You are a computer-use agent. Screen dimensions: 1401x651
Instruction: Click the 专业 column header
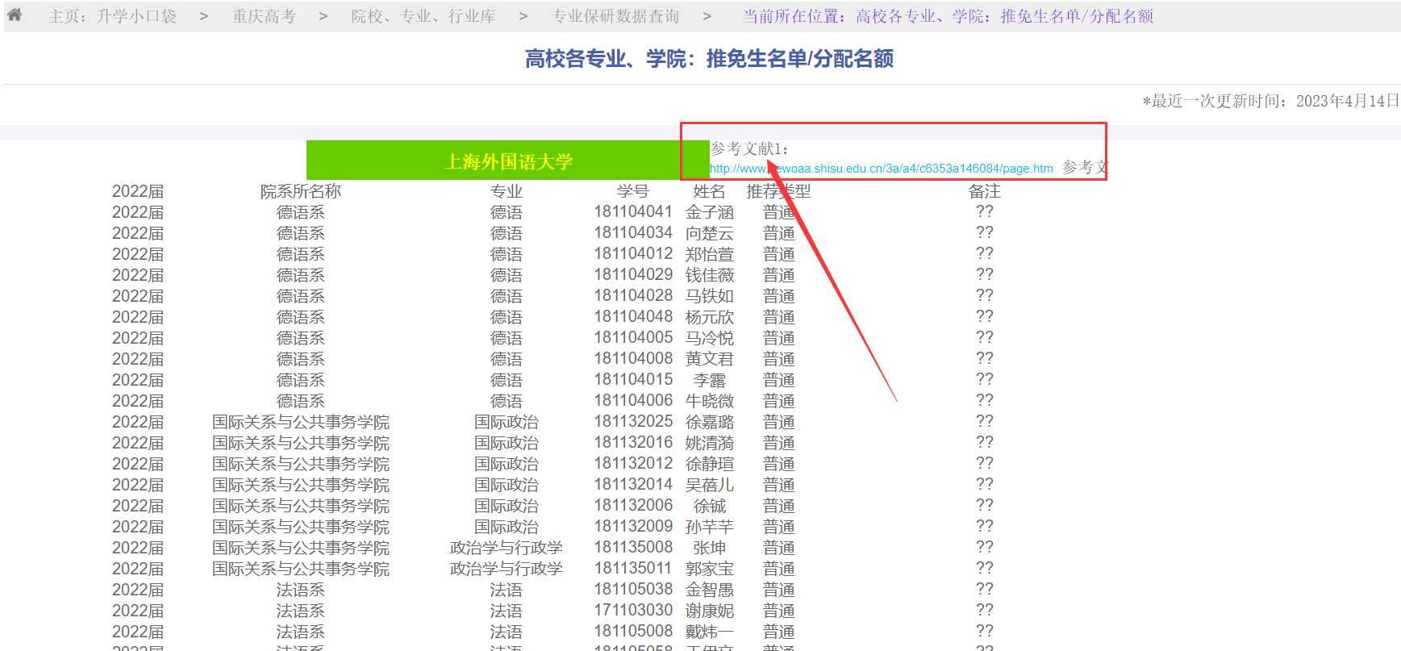506,191
